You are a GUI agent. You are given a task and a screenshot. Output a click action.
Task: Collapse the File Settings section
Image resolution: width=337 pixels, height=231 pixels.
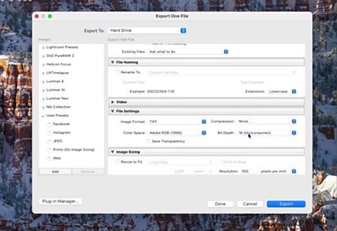coord(112,111)
